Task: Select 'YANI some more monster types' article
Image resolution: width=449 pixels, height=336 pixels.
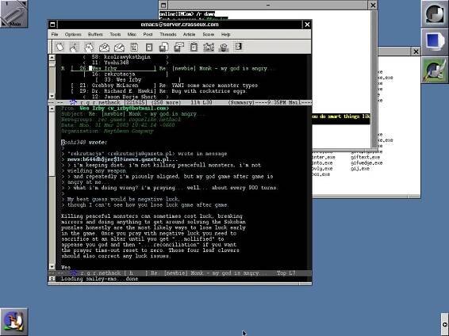Action: point(164,86)
